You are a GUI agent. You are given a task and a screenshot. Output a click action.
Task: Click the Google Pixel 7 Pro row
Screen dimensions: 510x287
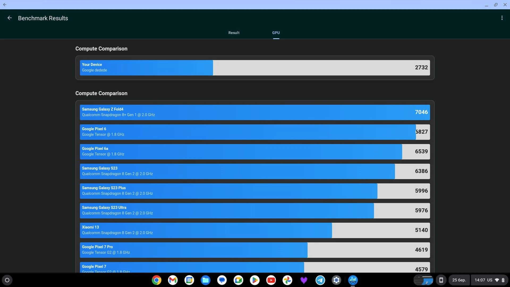[x=255, y=250]
